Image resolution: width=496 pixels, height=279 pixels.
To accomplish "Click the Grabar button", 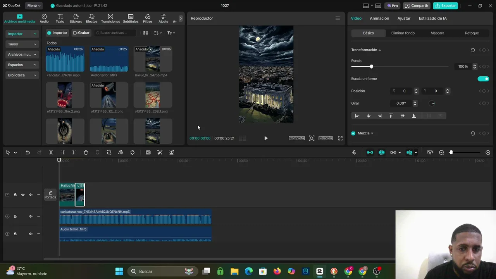I will [x=81, y=33].
